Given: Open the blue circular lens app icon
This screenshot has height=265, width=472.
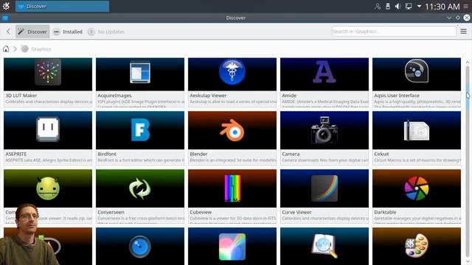Looking at the screenshot, I should (x=140, y=247).
